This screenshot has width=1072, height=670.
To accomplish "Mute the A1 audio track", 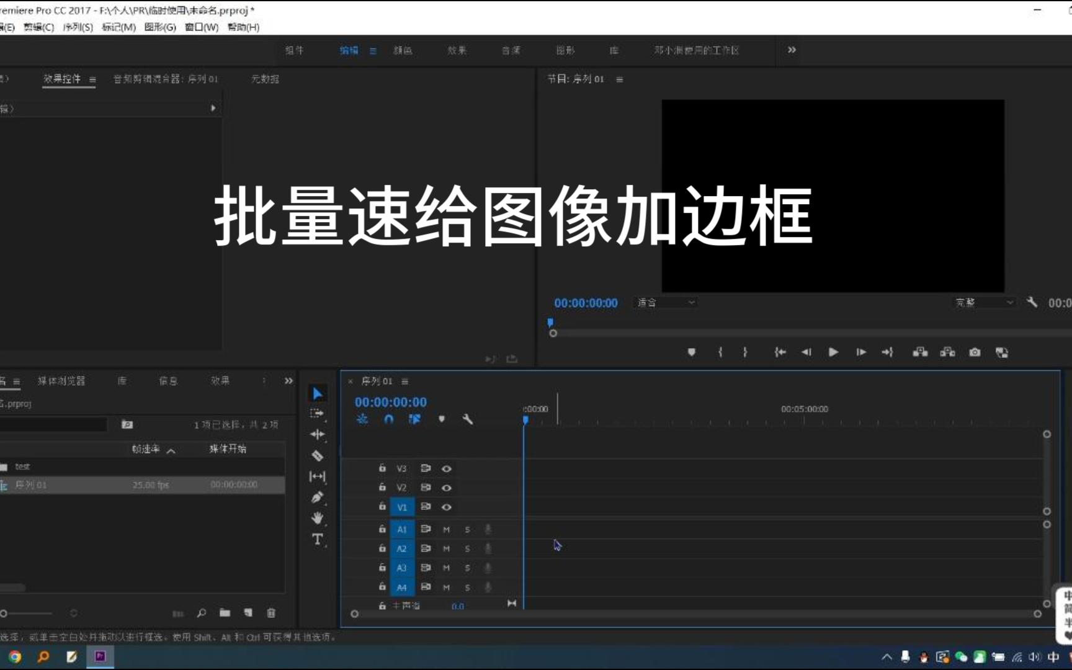I will click(x=446, y=529).
